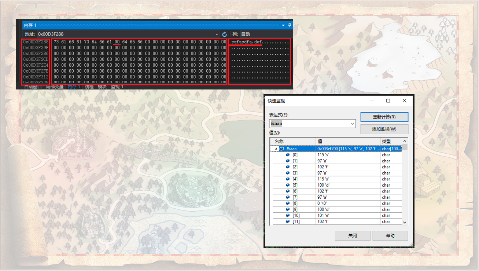Click memory address 0x00D3F2B6 row label
Viewport: 479px width, 271px height.
36,54
